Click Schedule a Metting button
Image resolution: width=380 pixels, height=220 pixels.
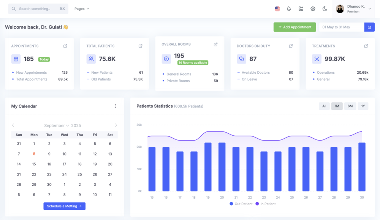[64, 206]
